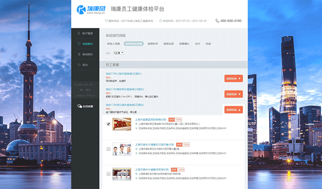Open the 上海市爱康国宾陆家嘴分院 clinic link

pyautogui.click(x=150, y=120)
